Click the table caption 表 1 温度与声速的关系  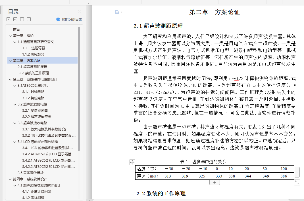(x=203, y=162)
